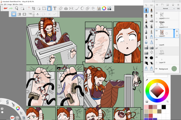Add an image layer
Image resolution: width=181 pixels, height=120 pixels.
(x=167, y=5)
